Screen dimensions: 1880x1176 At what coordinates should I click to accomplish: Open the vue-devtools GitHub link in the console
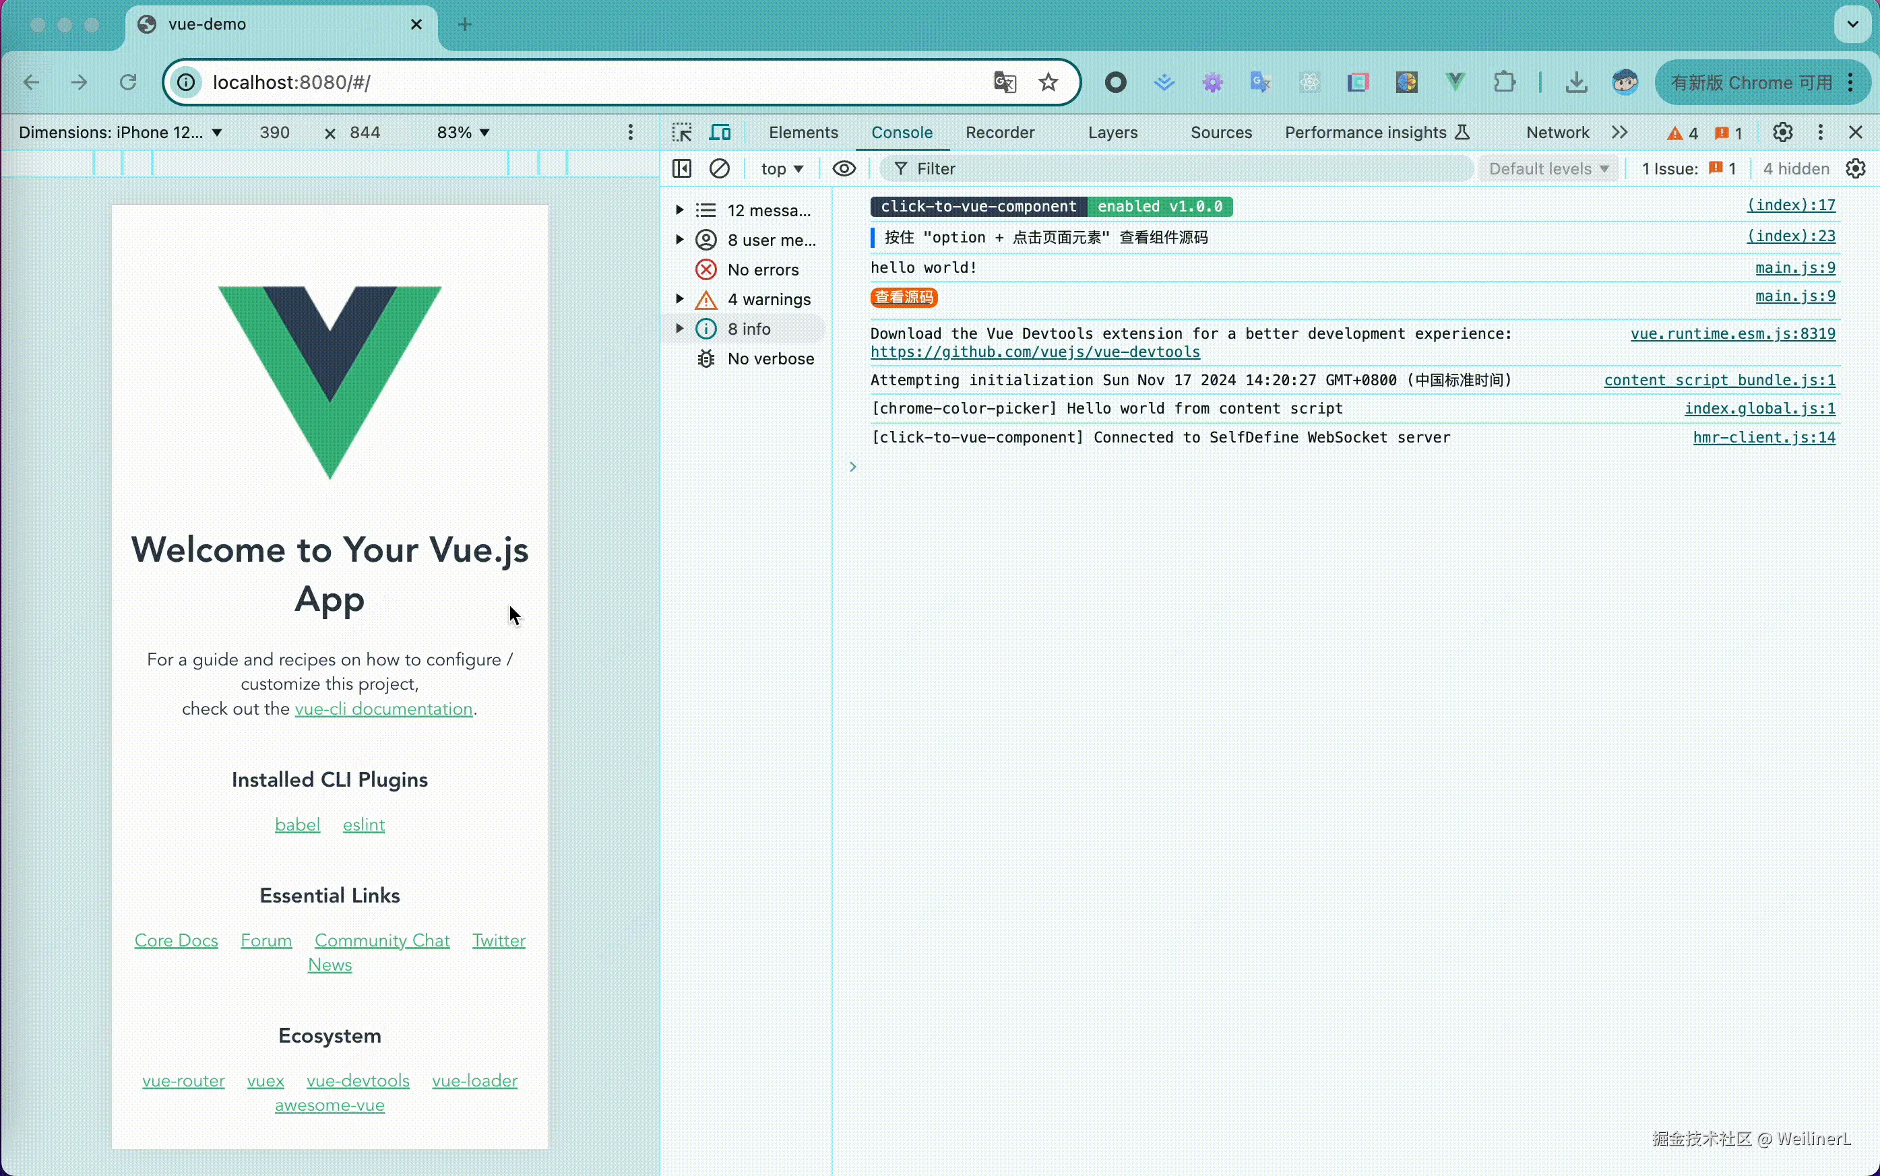1035,352
